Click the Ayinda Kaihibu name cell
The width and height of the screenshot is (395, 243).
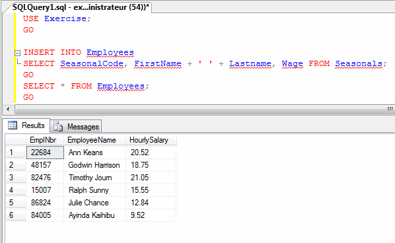(x=94, y=215)
